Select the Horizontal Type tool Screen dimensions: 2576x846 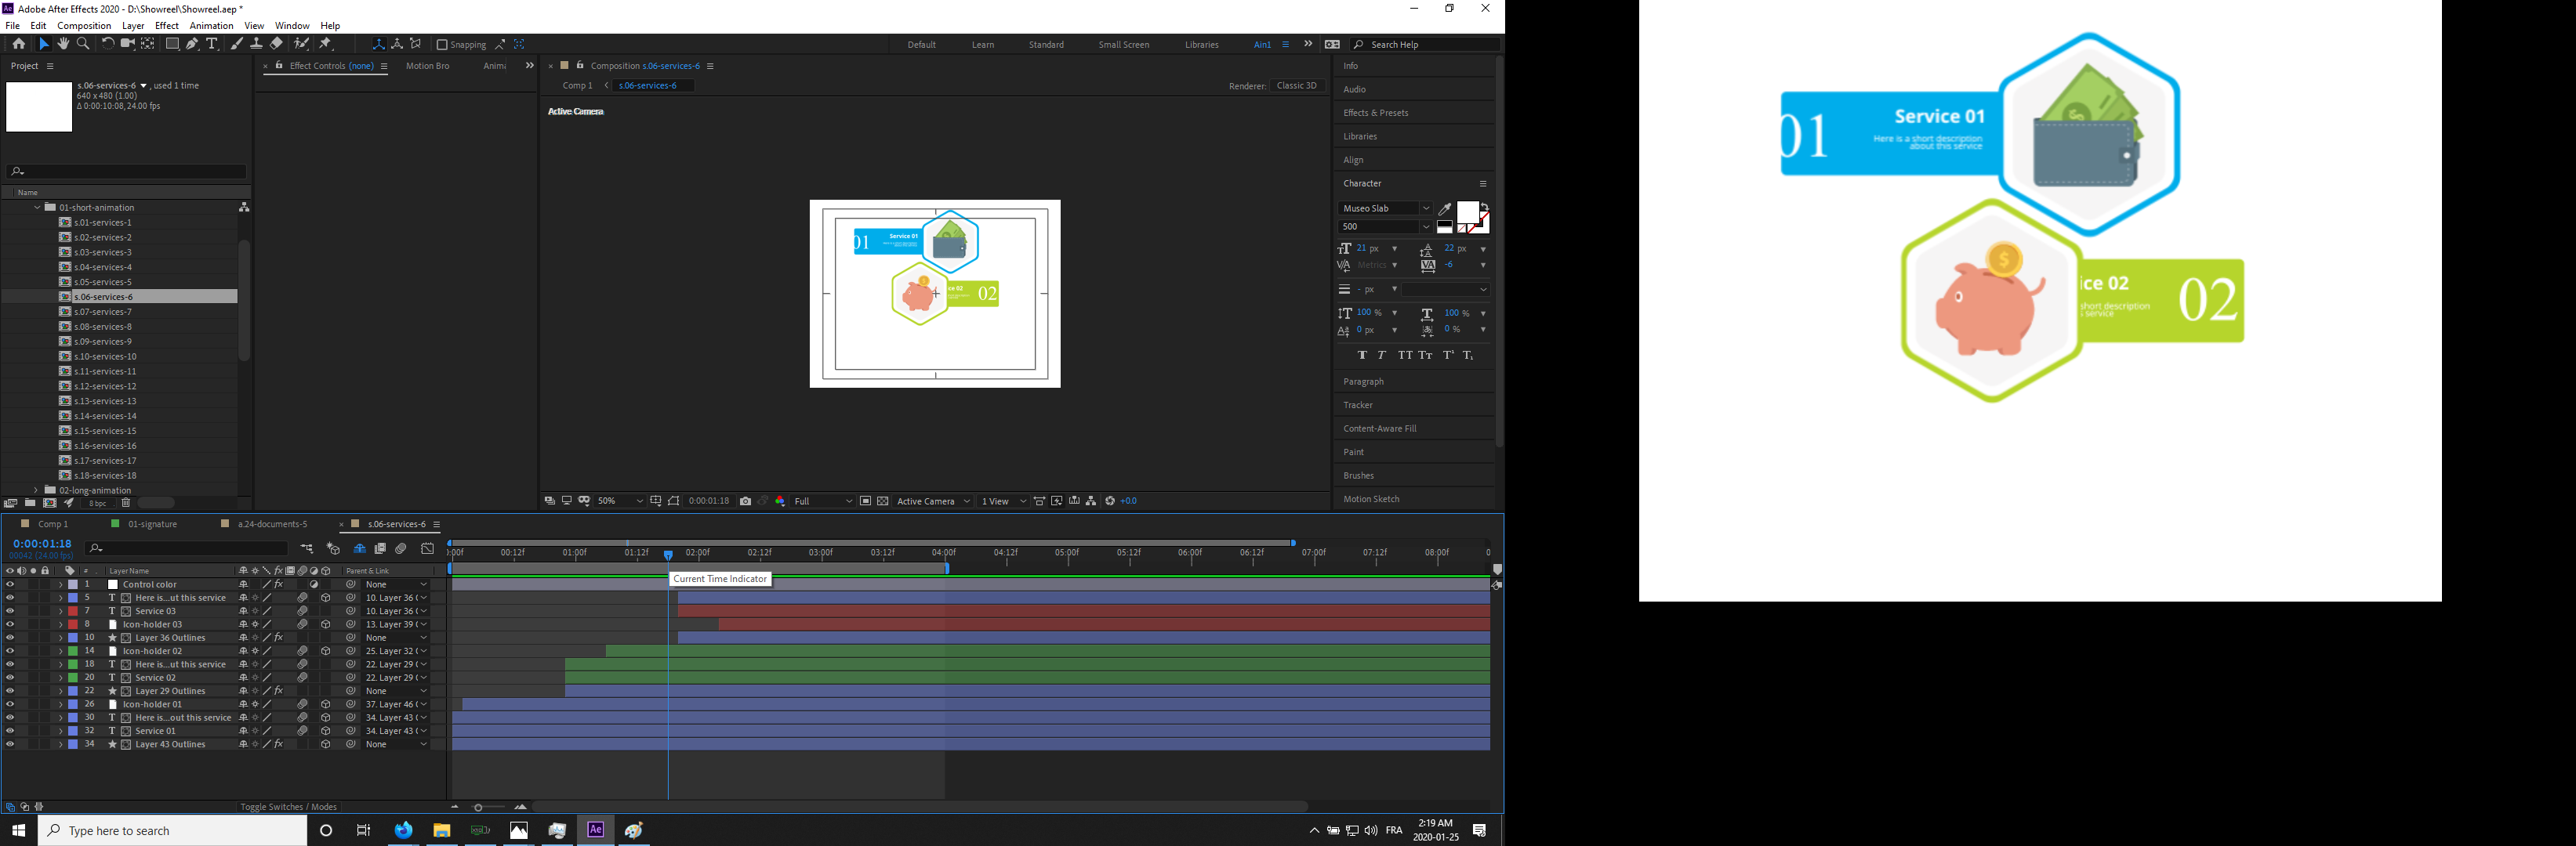tap(212, 44)
